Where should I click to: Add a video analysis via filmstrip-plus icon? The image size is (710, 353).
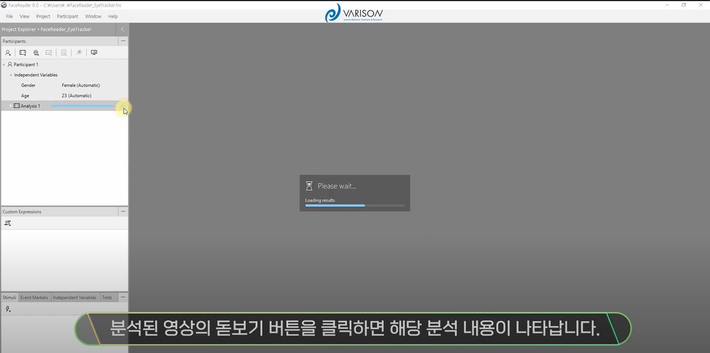click(x=23, y=52)
